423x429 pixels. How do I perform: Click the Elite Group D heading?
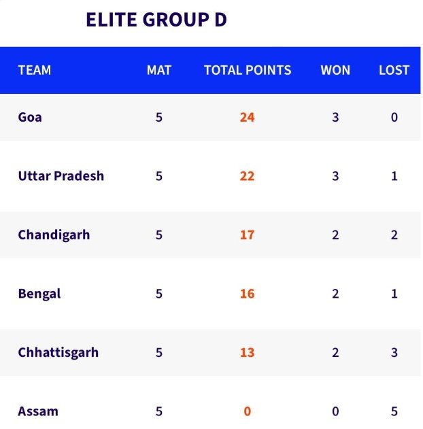coord(156,20)
